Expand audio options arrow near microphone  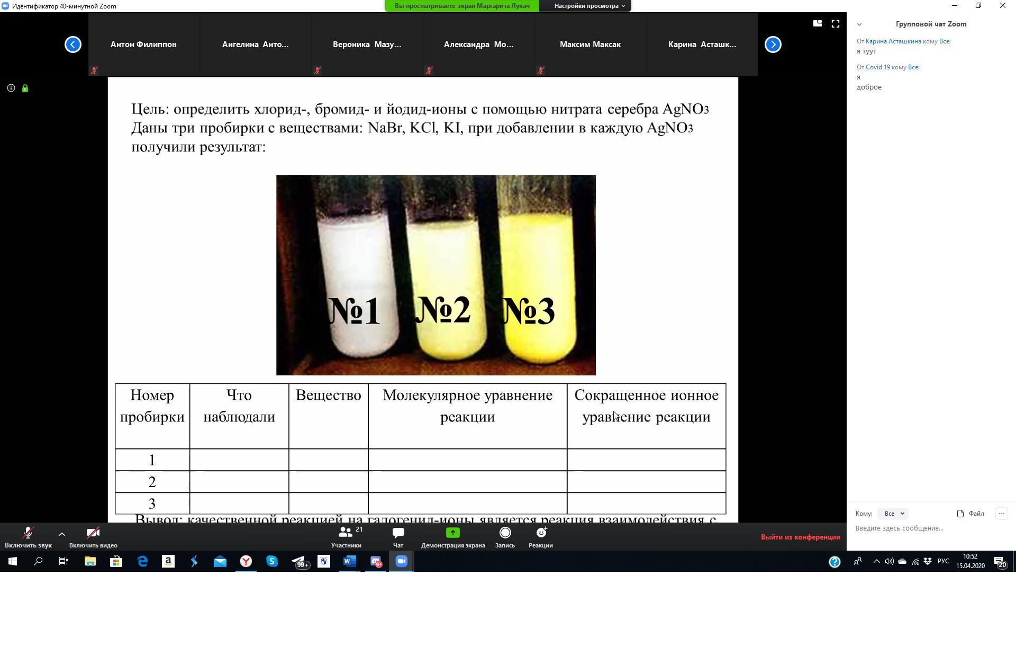point(62,534)
